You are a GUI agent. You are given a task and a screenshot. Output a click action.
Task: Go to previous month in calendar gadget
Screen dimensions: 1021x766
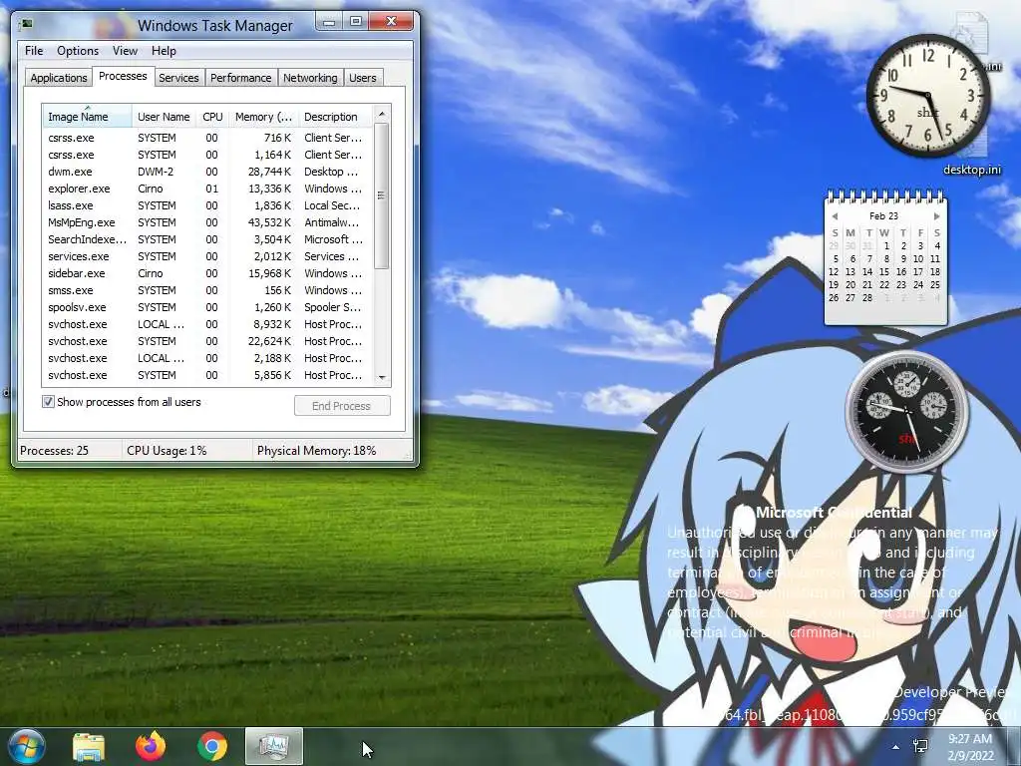pos(835,216)
